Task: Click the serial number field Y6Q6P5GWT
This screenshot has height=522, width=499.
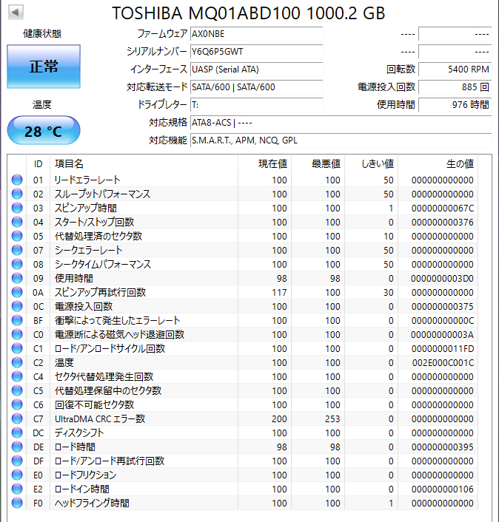Action: pyautogui.click(x=257, y=52)
